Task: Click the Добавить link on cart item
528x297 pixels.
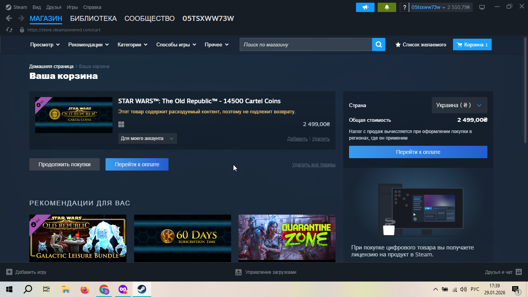Action: 297,139
